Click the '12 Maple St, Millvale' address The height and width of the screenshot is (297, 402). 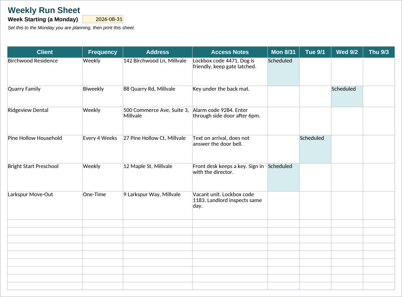coord(158,177)
